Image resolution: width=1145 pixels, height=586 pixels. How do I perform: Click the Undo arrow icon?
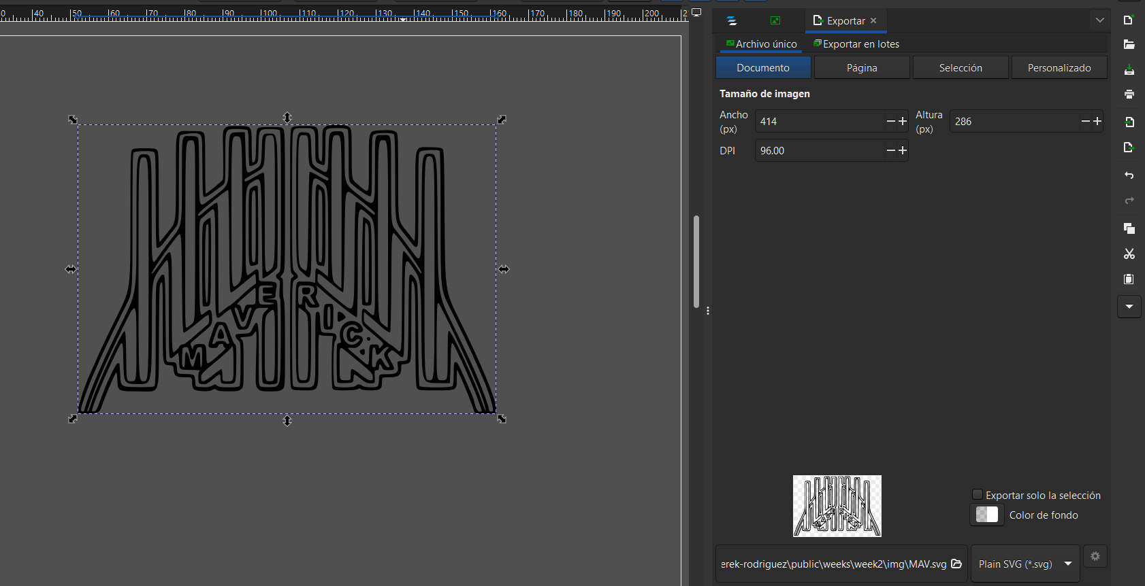coord(1129,175)
